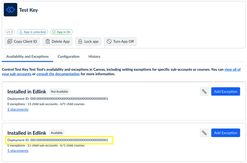Click the App is On status pill
The width and height of the screenshot is (247, 163).
(x=61, y=32)
